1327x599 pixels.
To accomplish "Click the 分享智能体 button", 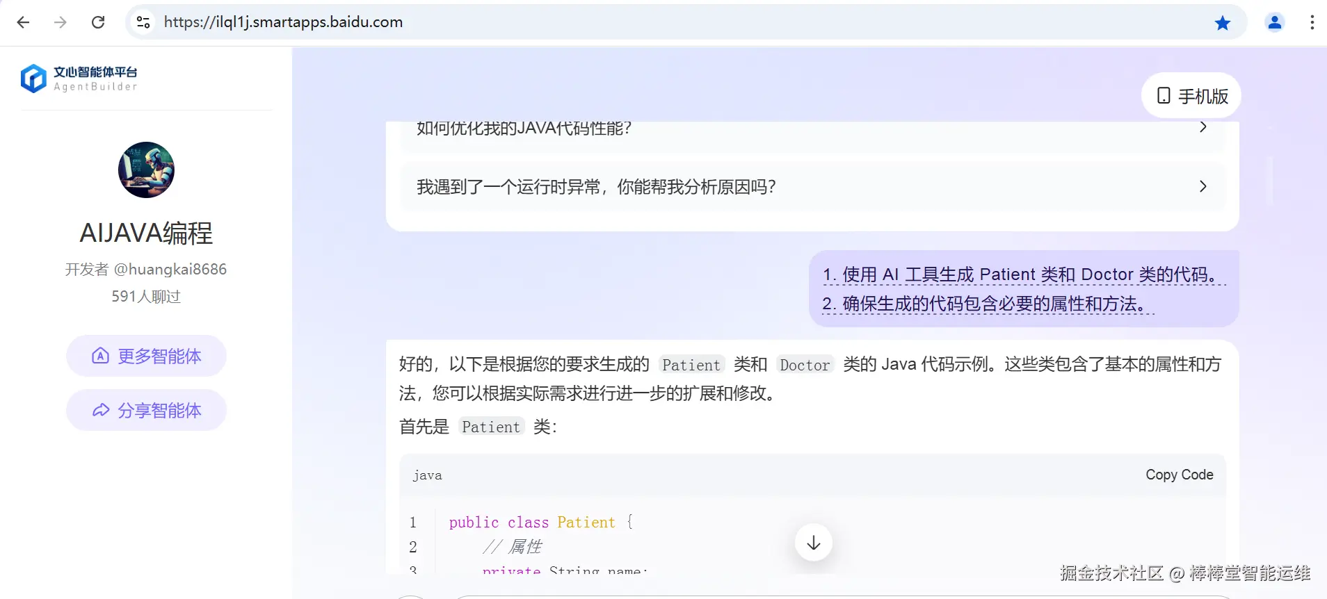I will coord(146,410).
